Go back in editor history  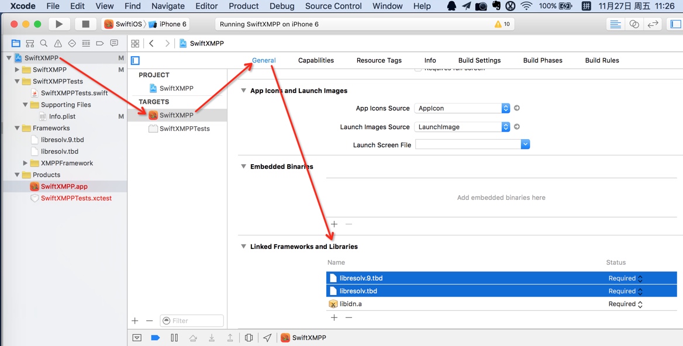point(151,43)
